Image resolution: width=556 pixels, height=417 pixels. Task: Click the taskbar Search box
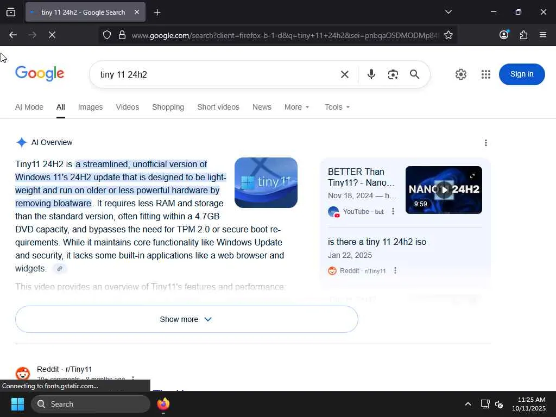[91, 404]
